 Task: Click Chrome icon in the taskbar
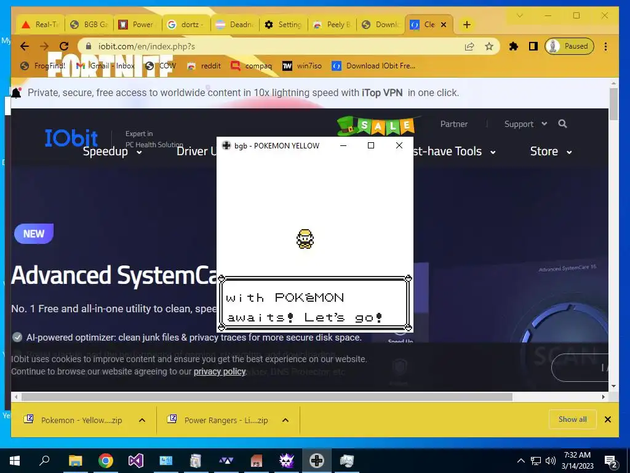coord(106,461)
